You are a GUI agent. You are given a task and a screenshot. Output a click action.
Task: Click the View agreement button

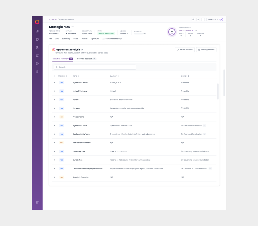click(x=206, y=50)
